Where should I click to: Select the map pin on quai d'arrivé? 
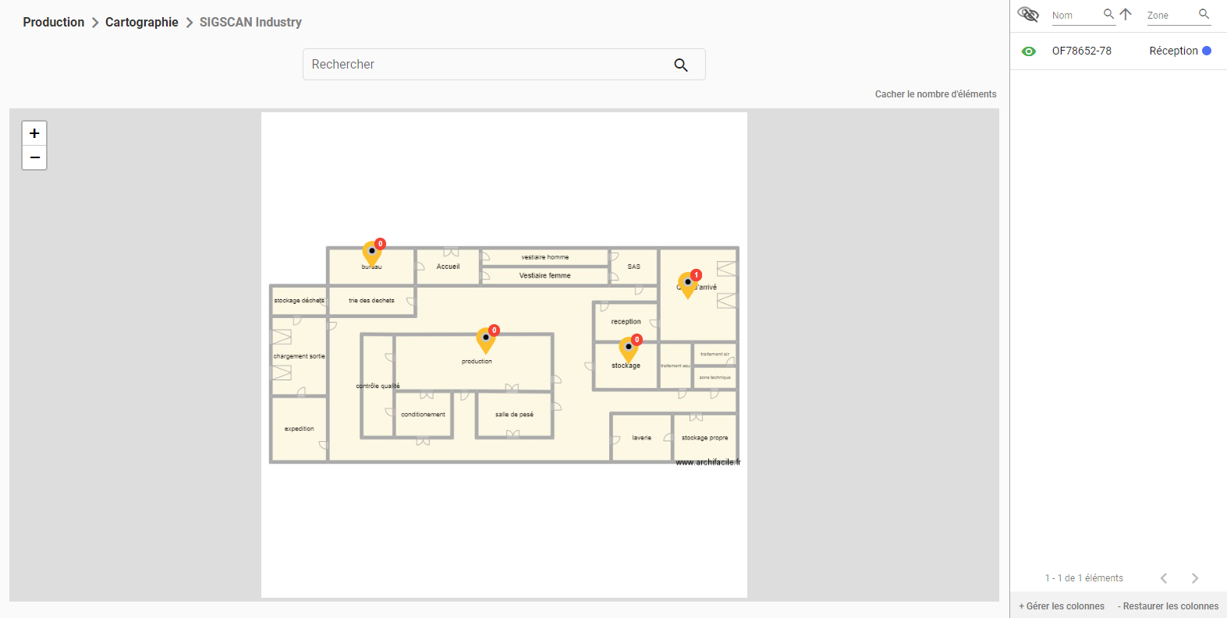click(x=687, y=284)
